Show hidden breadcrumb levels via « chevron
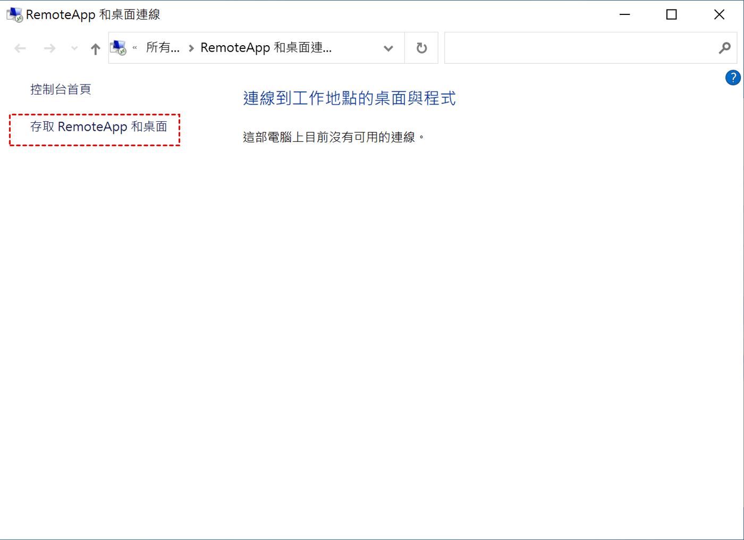Screen dimensions: 744x540 (135, 48)
